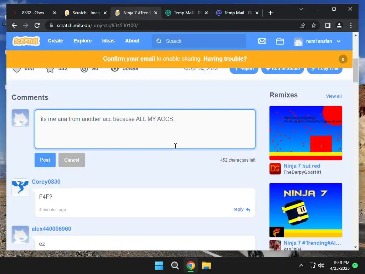365x274 pixels.
Task: Click the num1anafan profile avatar in header
Action: [x=298, y=41]
